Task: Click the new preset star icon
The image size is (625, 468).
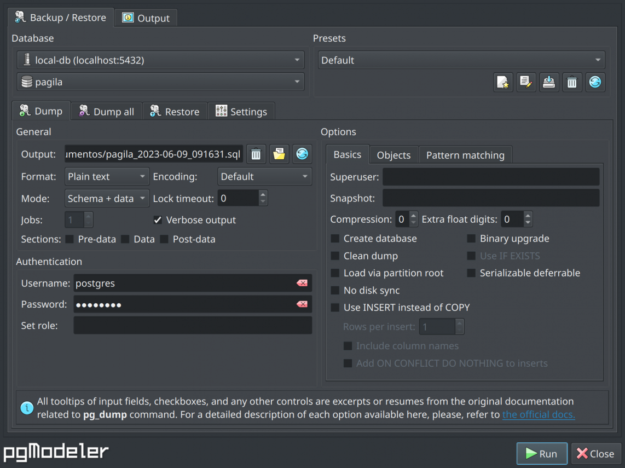Action: click(503, 82)
